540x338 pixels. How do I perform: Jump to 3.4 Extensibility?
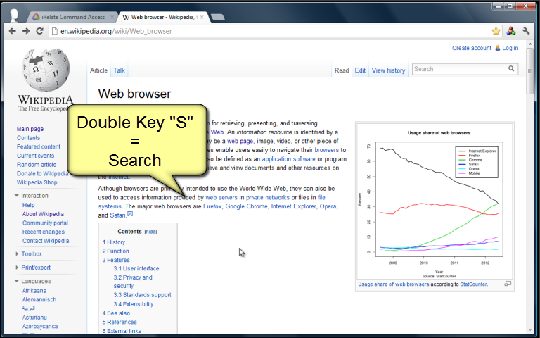pos(134,304)
